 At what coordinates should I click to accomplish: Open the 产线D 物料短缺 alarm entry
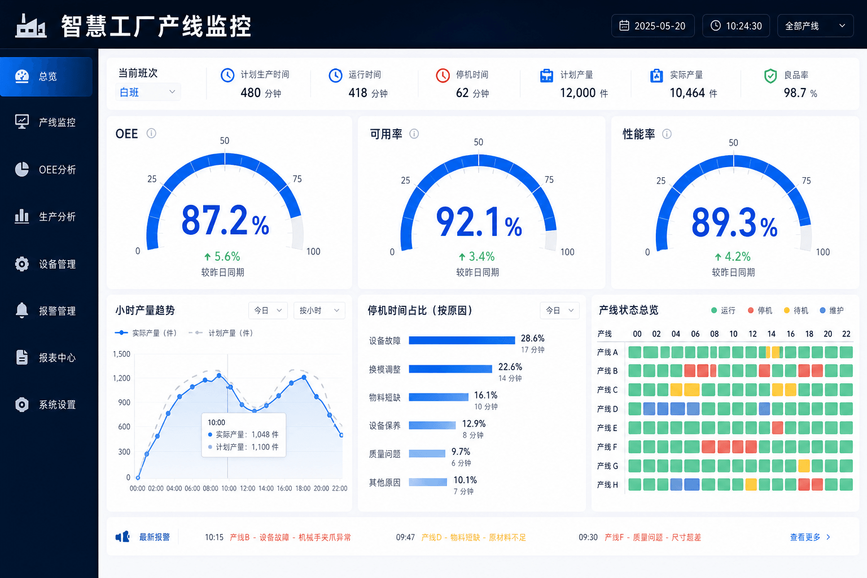coord(461,537)
